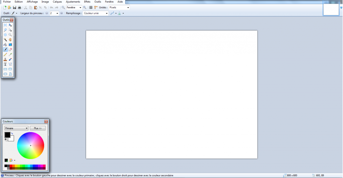
Task: Select the Text tool
Action: point(5,64)
